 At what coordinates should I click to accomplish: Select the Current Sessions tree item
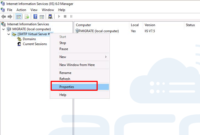(35, 44)
